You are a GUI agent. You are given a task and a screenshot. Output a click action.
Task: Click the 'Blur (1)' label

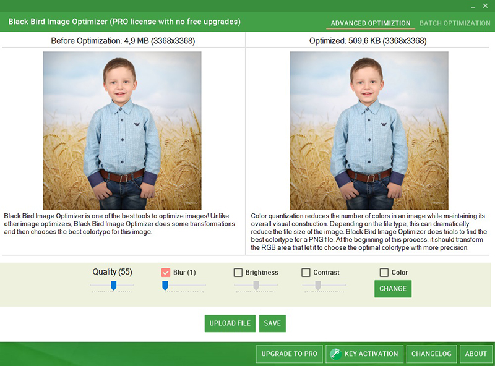[x=184, y=272]
